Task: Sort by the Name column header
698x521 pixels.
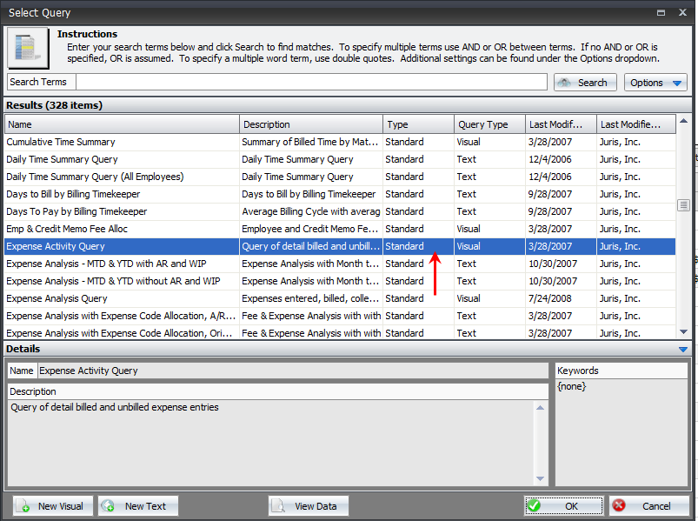Action: [x=122, y=124]
